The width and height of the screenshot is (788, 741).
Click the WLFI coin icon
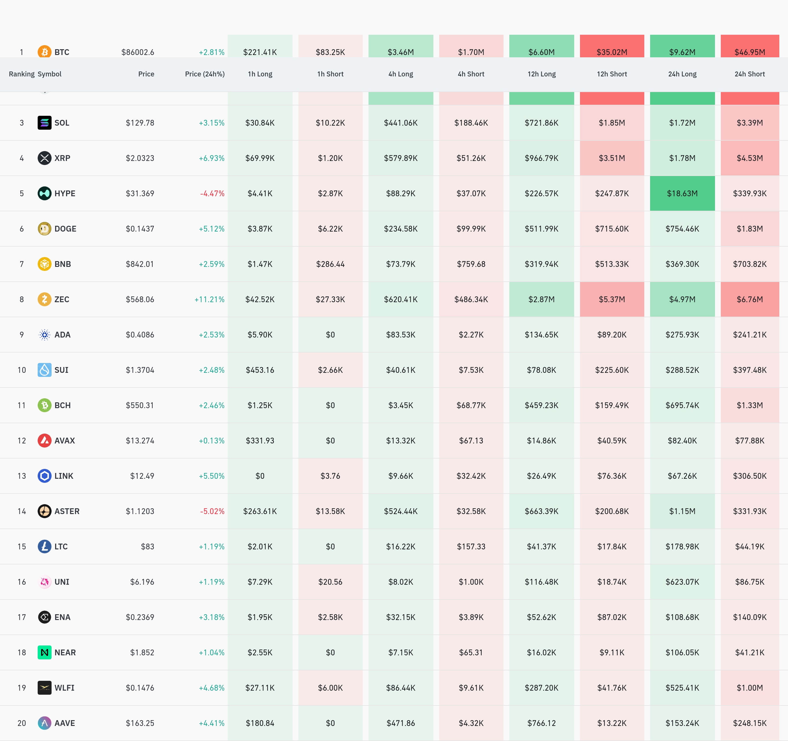pyautogui.click(x=44, y=687)
